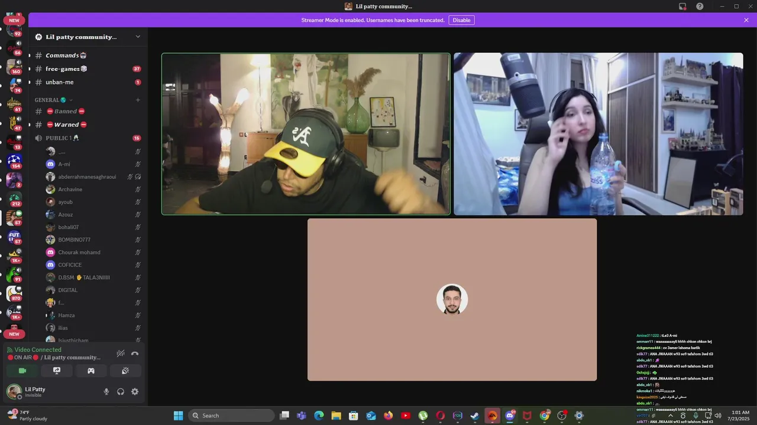Click the taskbar Search box

tap(232, 416)
